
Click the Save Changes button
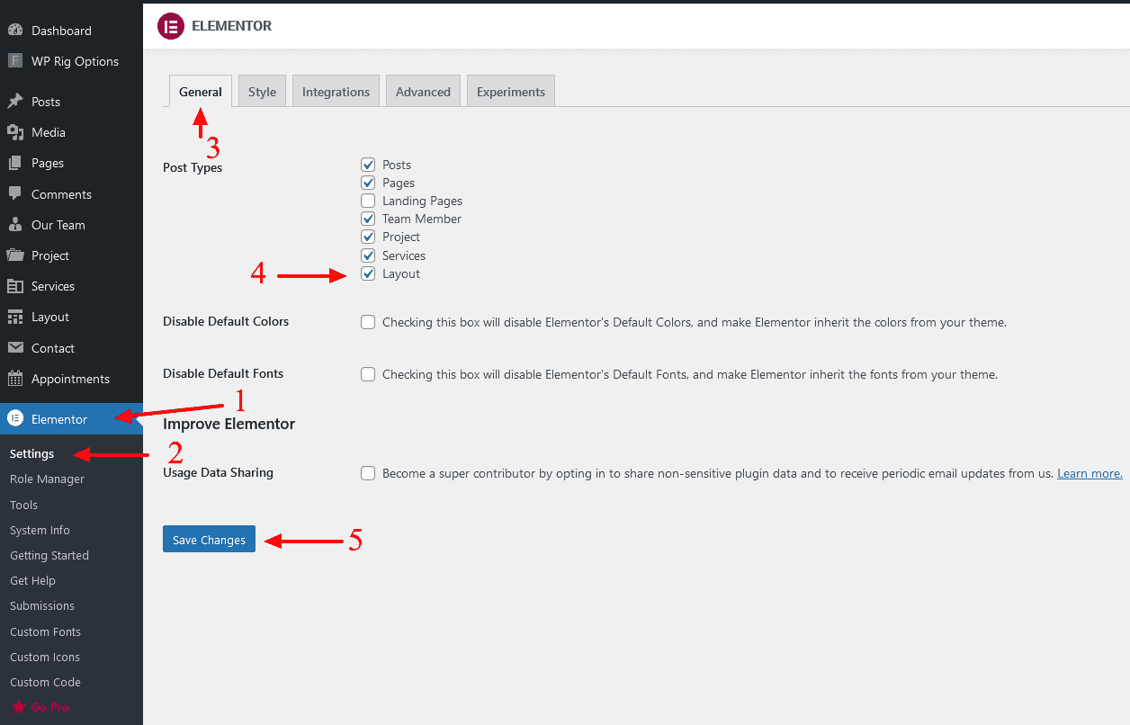209,540
